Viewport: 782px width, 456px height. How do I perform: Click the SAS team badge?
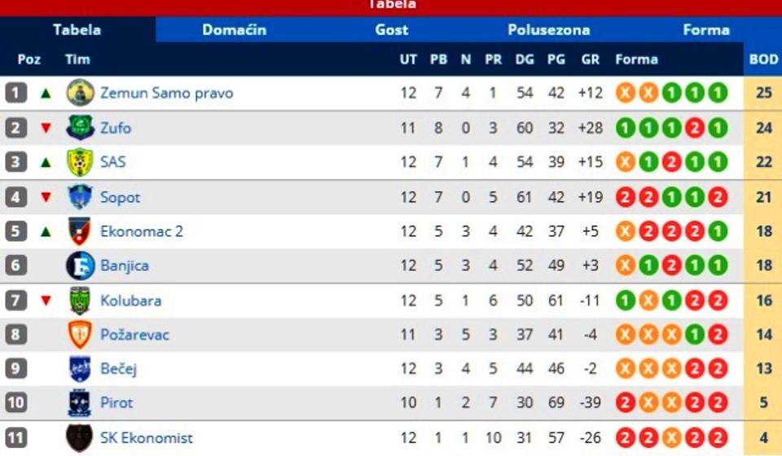(x=80, y=162)
